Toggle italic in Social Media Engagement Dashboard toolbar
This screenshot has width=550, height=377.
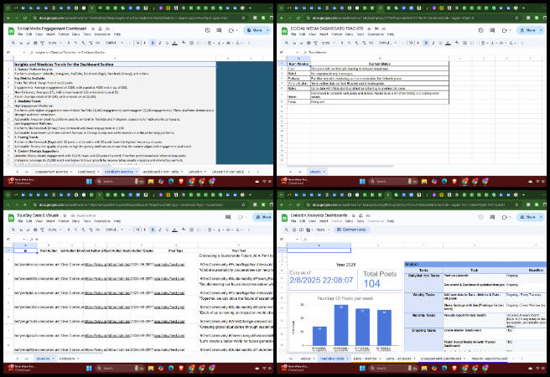point(160,43)
